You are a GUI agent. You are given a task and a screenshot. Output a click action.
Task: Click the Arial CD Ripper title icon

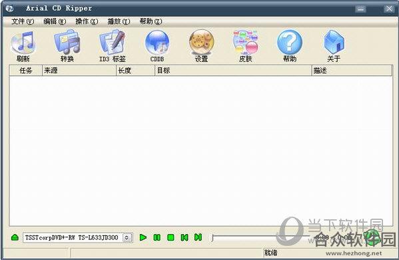[9, 9]
